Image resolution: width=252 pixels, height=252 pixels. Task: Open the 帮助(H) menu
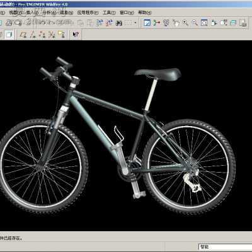pyautogui.click(x=144, y=13)
